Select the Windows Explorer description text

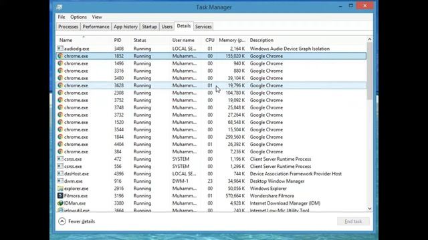[x=268, y=188]
